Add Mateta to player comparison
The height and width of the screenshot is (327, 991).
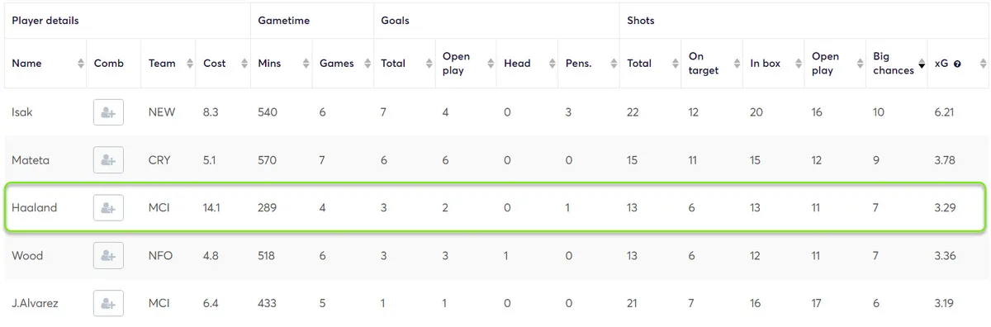[108, 160]
